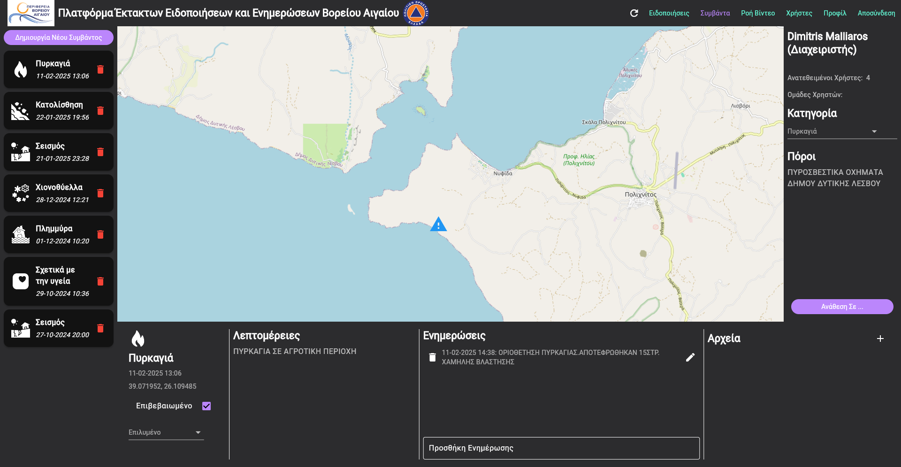Toggle the Επιβεβαιωμένο checkbox

(206, 406)
